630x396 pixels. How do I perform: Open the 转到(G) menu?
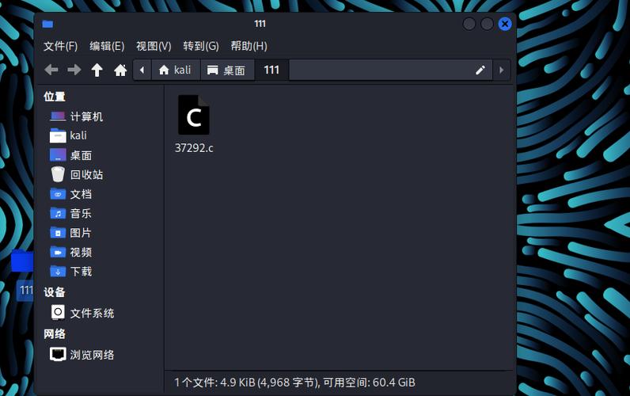[x=201, y=46]
